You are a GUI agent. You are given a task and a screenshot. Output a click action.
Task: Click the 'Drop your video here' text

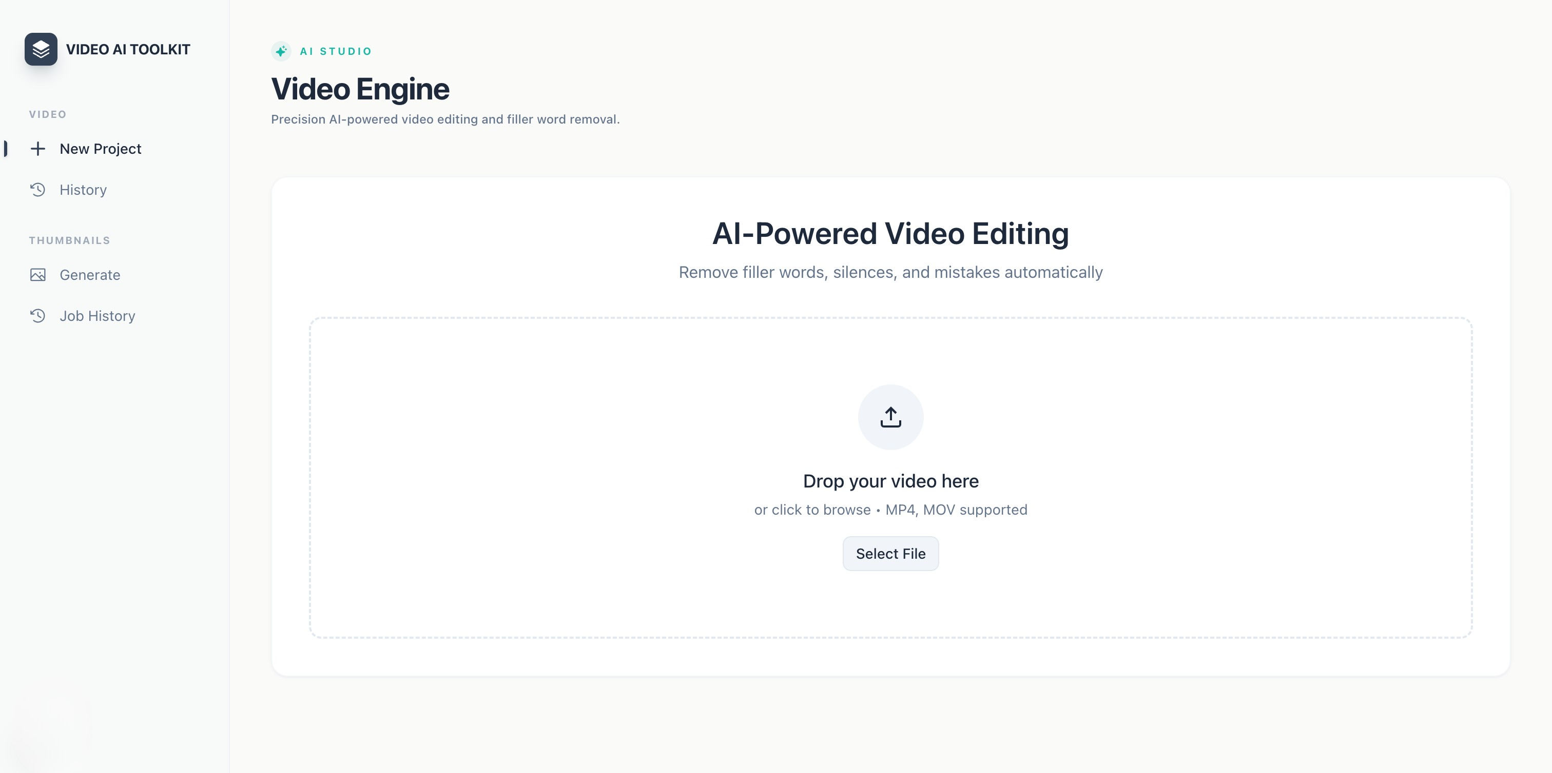pos(890,481)
